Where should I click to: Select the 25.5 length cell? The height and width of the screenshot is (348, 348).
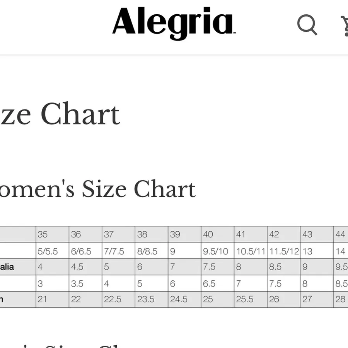click(x=251, y=300)
